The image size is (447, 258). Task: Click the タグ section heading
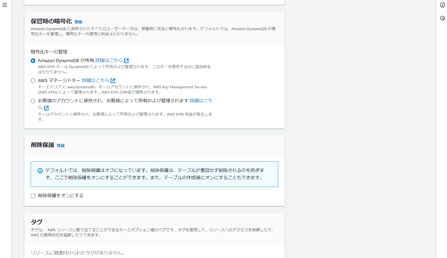36,222
